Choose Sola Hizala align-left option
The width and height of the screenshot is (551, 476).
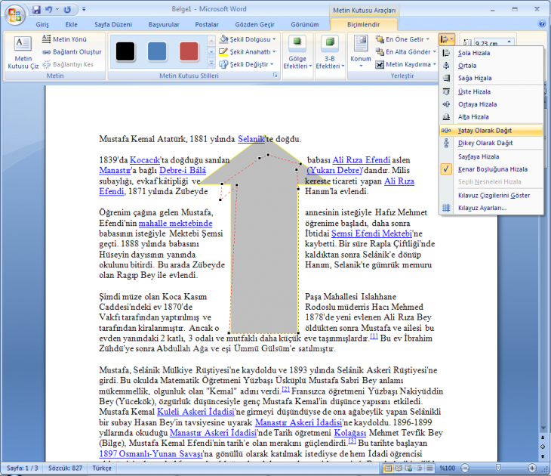tap(474, 53)
